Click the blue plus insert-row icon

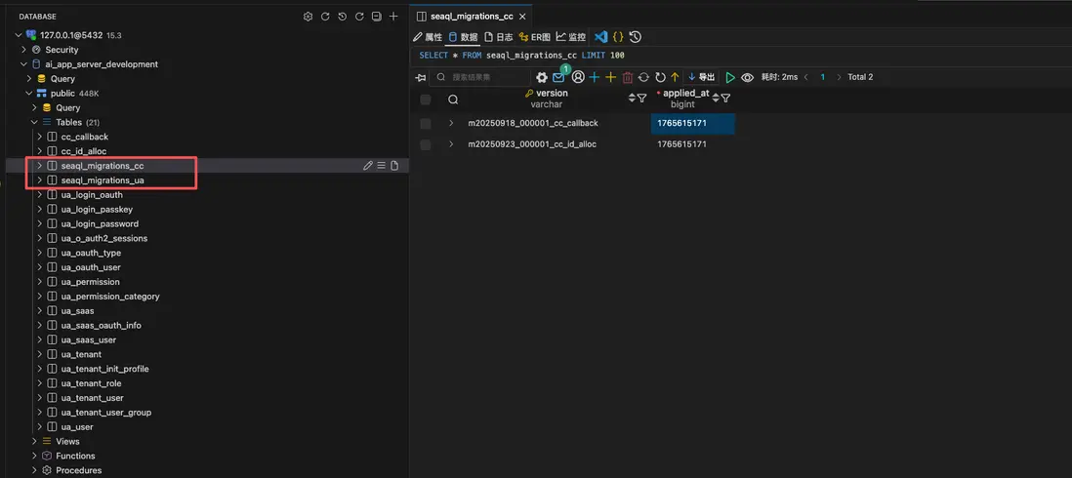click(594, 77)
